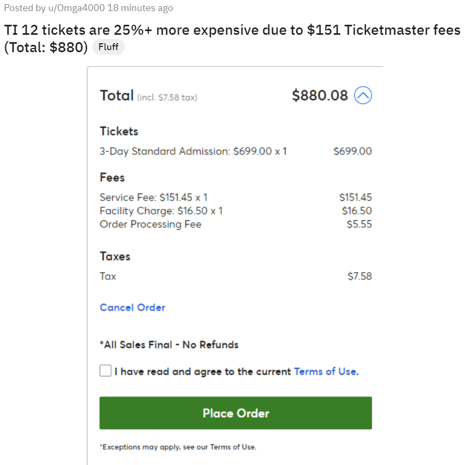Click Terms of Use in the exceptions footnote
Image resolution: width=467 pixels, height=465 pixels.
click(231, 447)
